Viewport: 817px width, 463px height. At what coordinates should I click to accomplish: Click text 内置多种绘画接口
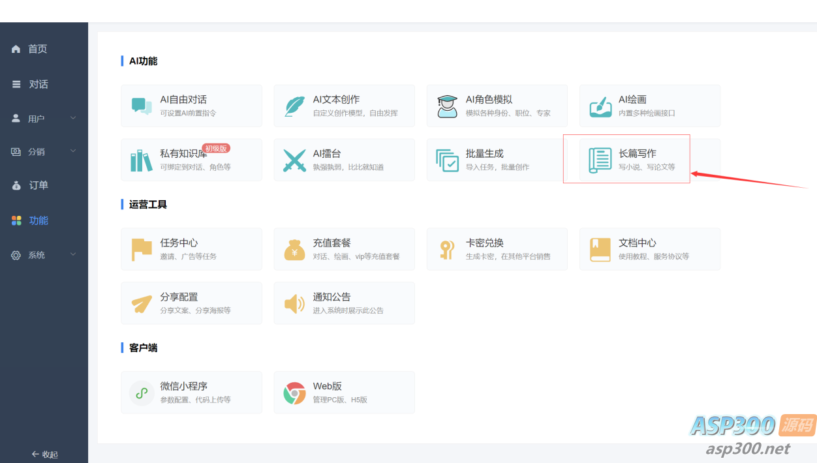coord(647,113)
